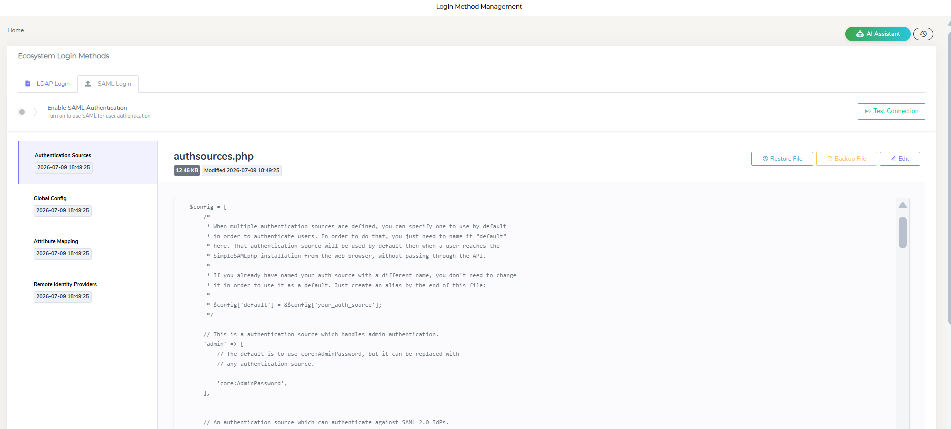
Task: Click the history clock icon button
Action: click(x=923, y=34)
